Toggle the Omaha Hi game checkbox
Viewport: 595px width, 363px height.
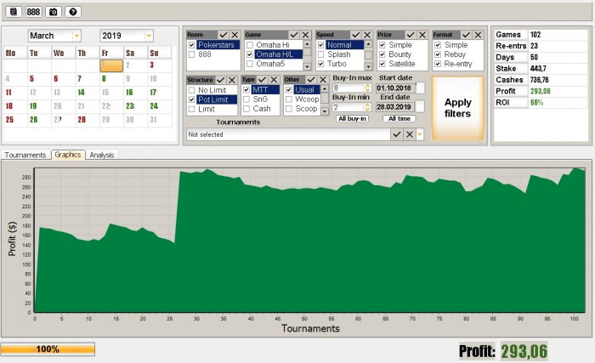(x=250, y=45)
